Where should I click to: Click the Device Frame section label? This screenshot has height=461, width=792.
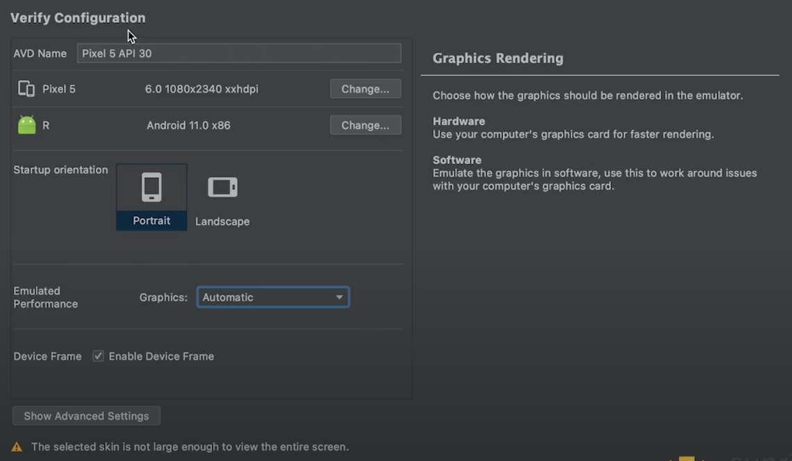pos(47,356)
